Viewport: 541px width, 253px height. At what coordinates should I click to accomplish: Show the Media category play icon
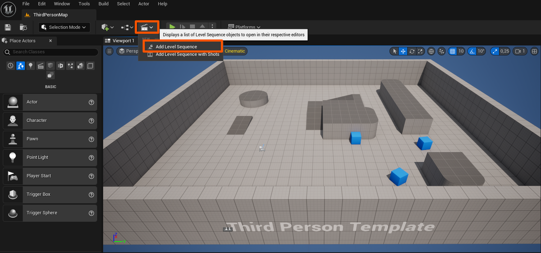point(60,66)
